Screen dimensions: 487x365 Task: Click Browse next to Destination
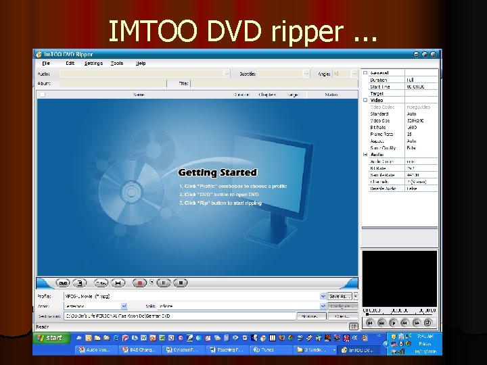tap(312, 316)
